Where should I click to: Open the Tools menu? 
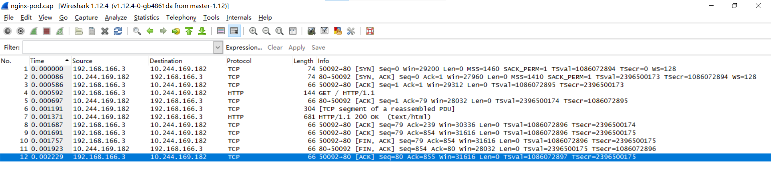tap(211, 18)
